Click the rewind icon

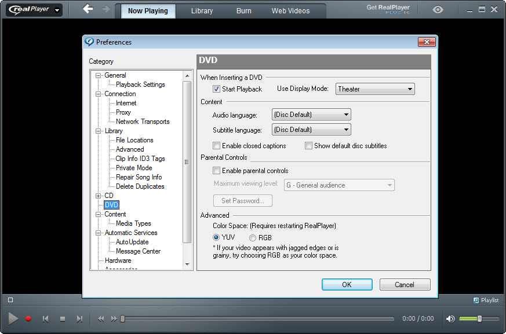point(101,319)
